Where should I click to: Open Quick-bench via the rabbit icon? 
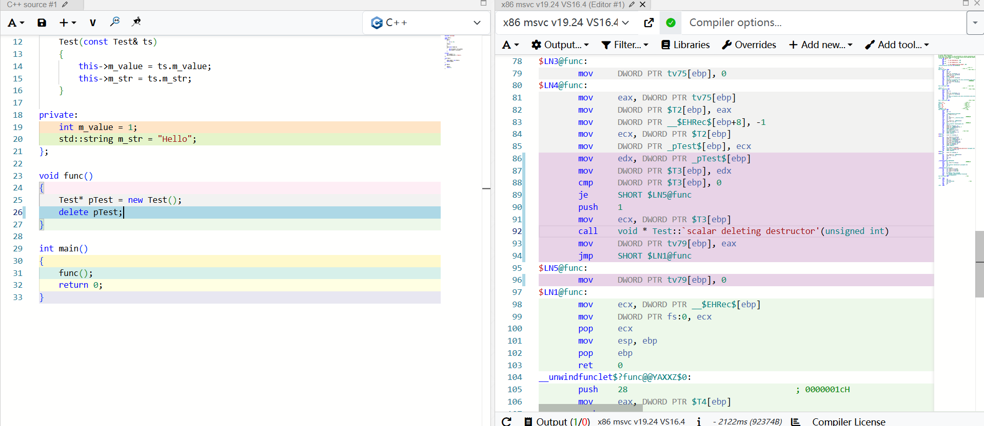[x=136, y=22]
